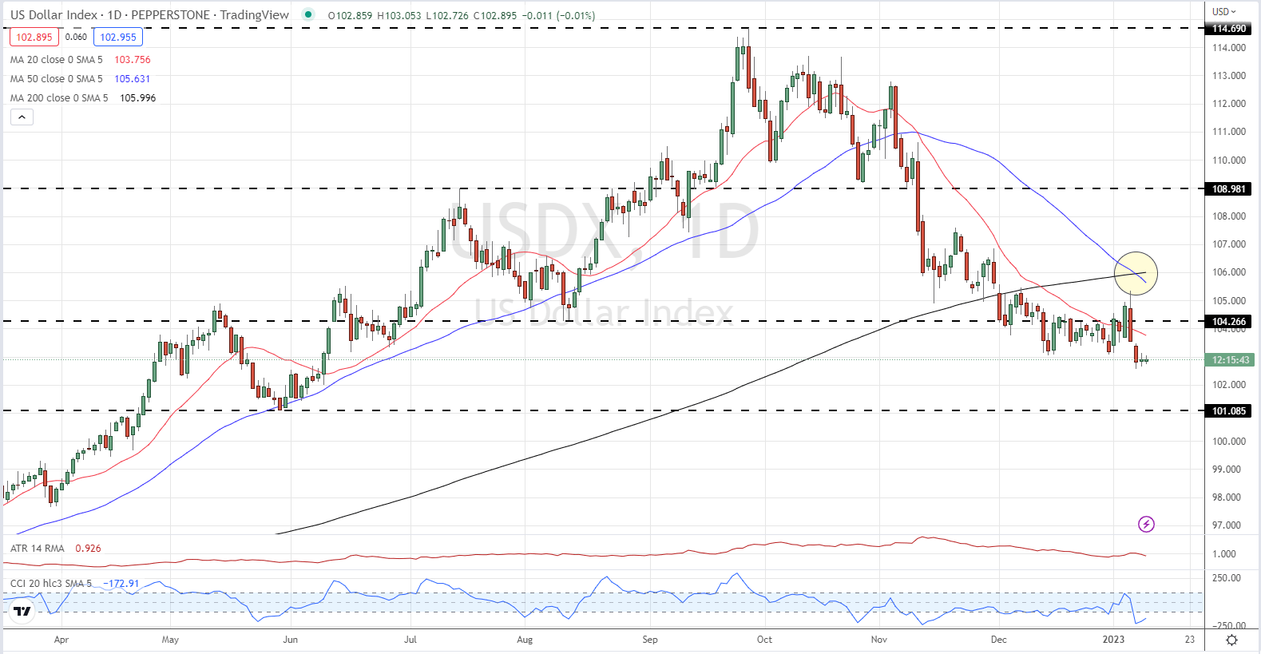1261x654 pixels.
Task: Click the TradingView logo icon
Action: 22,612
